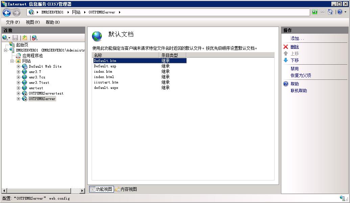Click the 网站 breadcrumb in address bar
This screenshot has height=203, width=350.
coord(76,12)
